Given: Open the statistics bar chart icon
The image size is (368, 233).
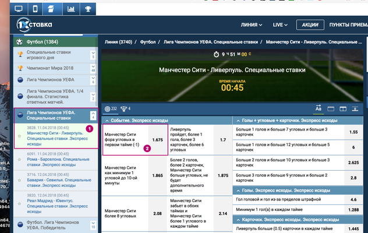Looking at the screenshot, I should 71,9.
